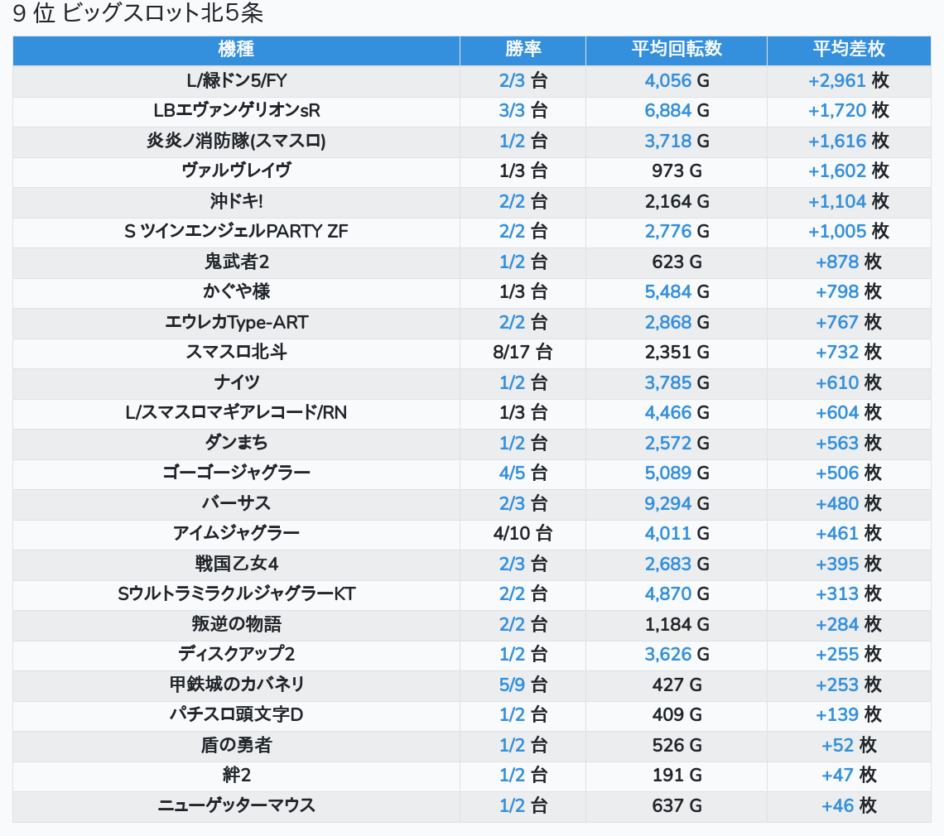Click the スマスロ北斗 machine name
Image resolution: width=944 pixels, height=836 pixels.
(x=236, y=352)
